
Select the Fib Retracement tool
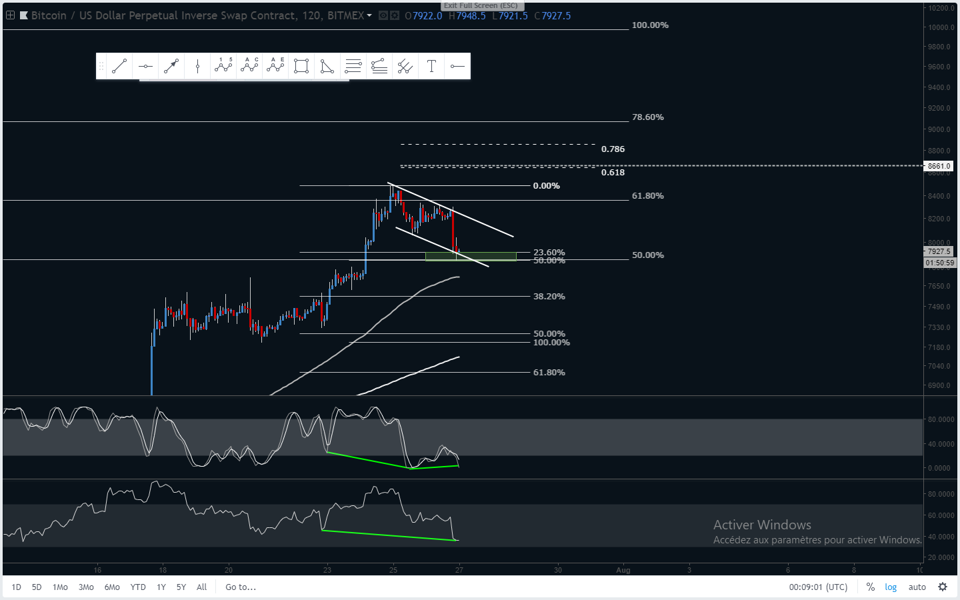coord(353,66)
